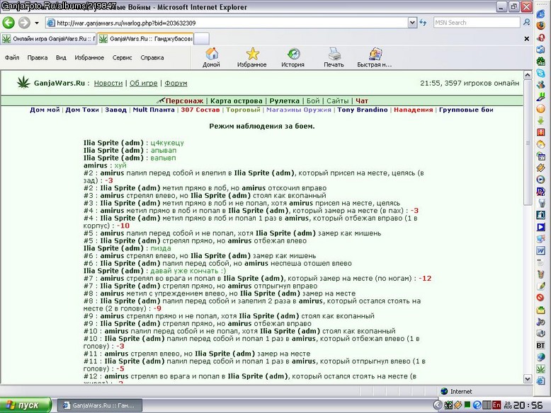Expand hidden tray icons with the arrow
551x413 pixels.
click(437, 405)
